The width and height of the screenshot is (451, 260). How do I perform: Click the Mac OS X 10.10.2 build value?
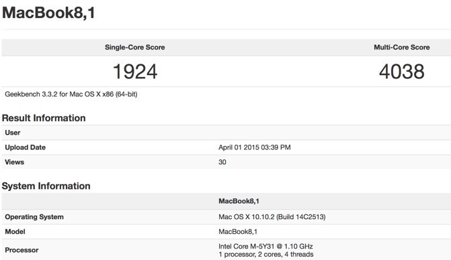pyautogui.click(x=272, y=216)
